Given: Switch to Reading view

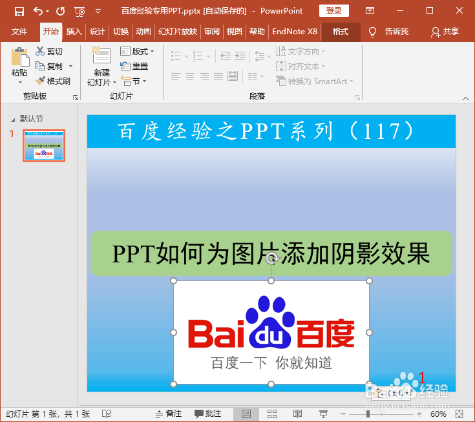Looking at the screenshot, I should click(297, 414).
